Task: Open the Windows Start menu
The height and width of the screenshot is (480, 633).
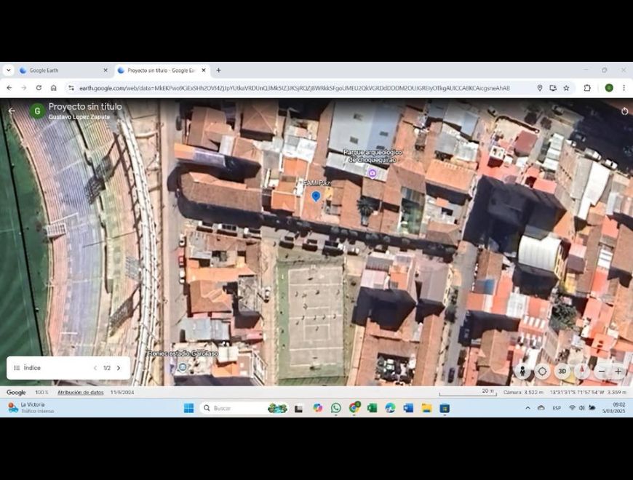Action: (x=188, y=408)
